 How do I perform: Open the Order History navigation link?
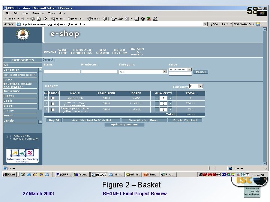coord(120,52)
